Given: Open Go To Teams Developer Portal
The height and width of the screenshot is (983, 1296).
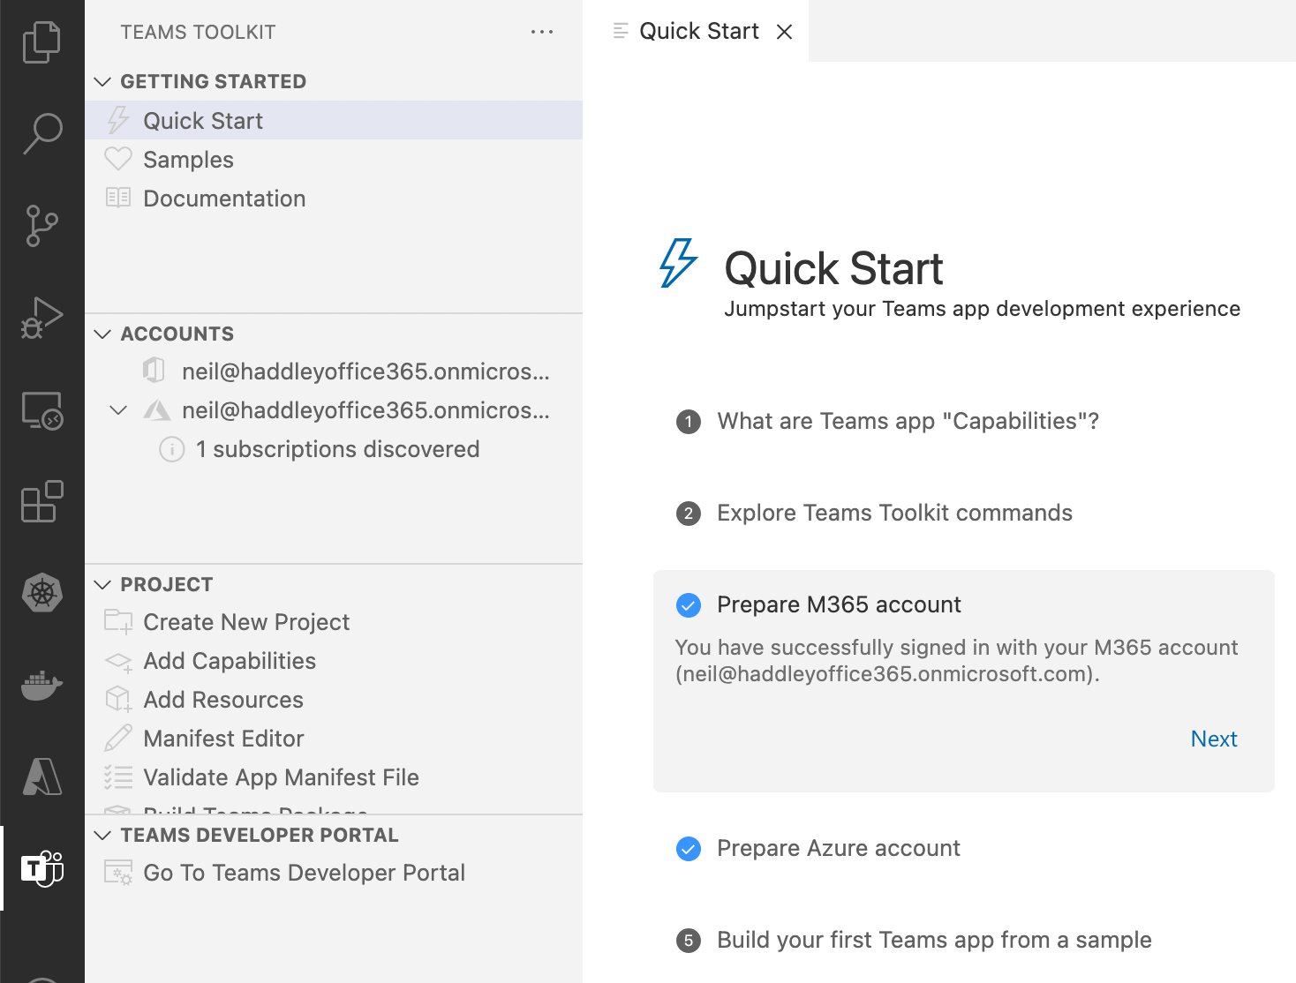Looking at the screenshot, I should 304,873.
